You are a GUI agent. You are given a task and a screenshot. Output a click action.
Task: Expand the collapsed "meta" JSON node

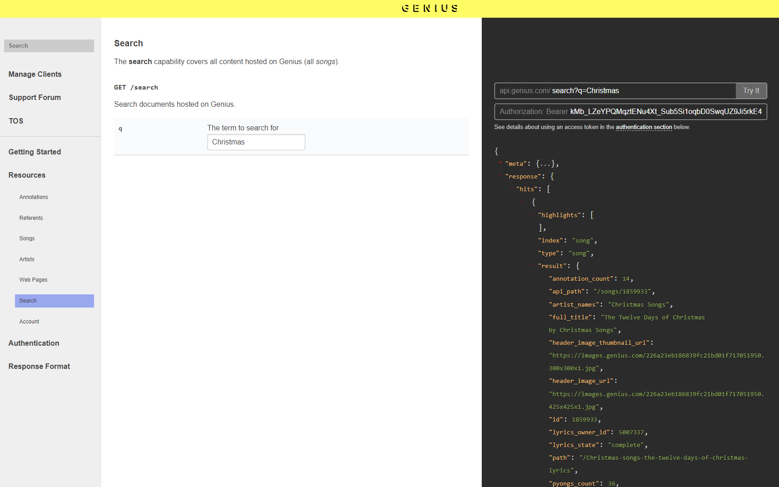pos(500,163)
